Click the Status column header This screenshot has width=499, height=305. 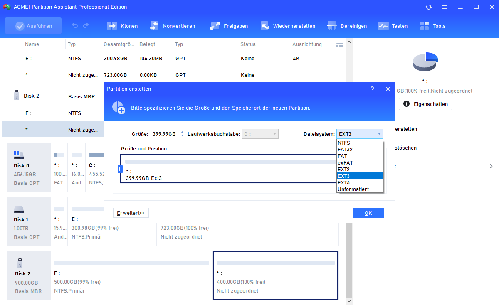248,44
